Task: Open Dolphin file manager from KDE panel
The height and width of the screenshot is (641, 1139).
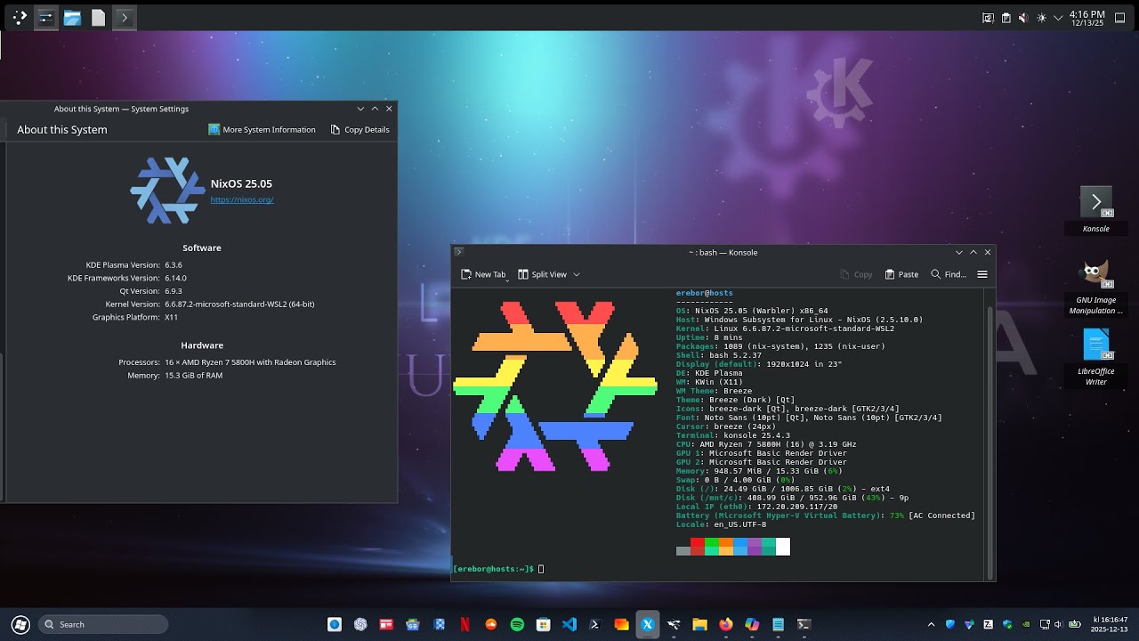Action: (x=72, y=17)
